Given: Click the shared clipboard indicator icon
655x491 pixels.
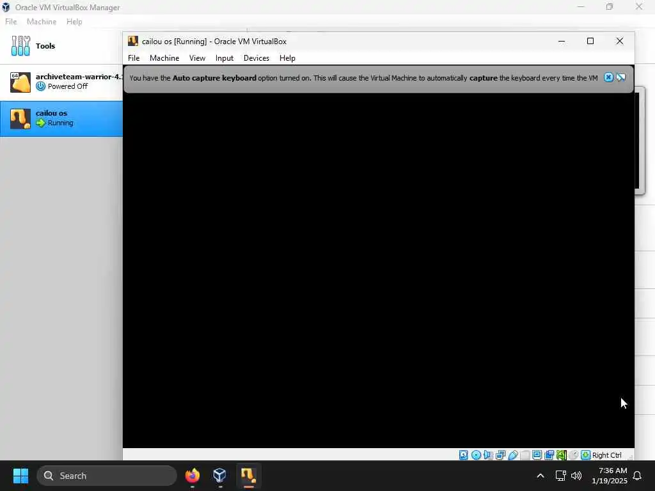Looking at the screenshot, I should [549, 455].
